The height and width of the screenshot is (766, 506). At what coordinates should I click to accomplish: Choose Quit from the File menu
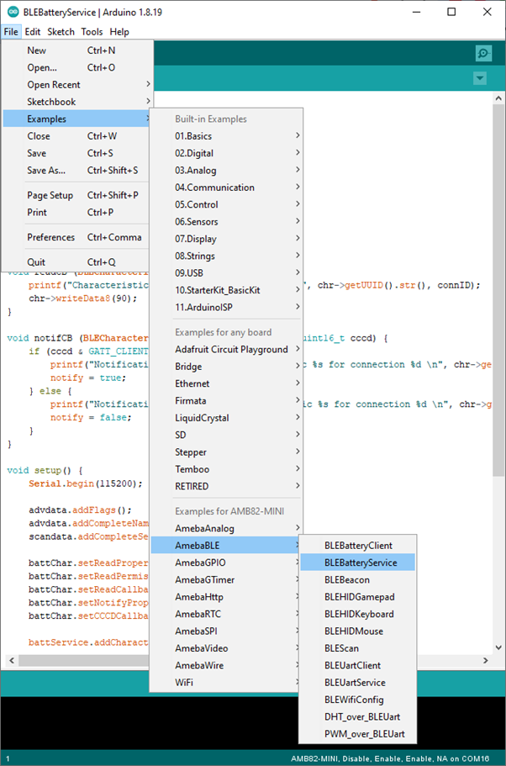(37, 261)
